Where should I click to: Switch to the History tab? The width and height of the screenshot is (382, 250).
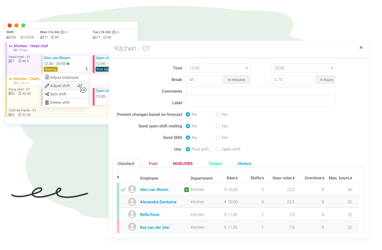click(245, 164)
